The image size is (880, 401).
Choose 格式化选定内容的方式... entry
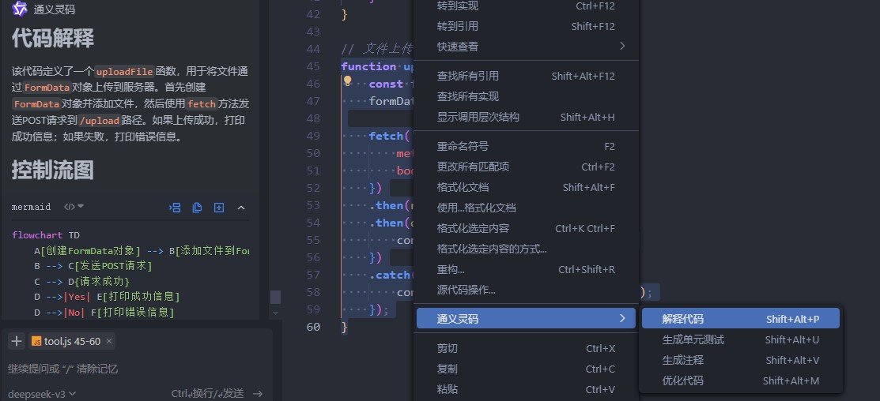[526, 249]
